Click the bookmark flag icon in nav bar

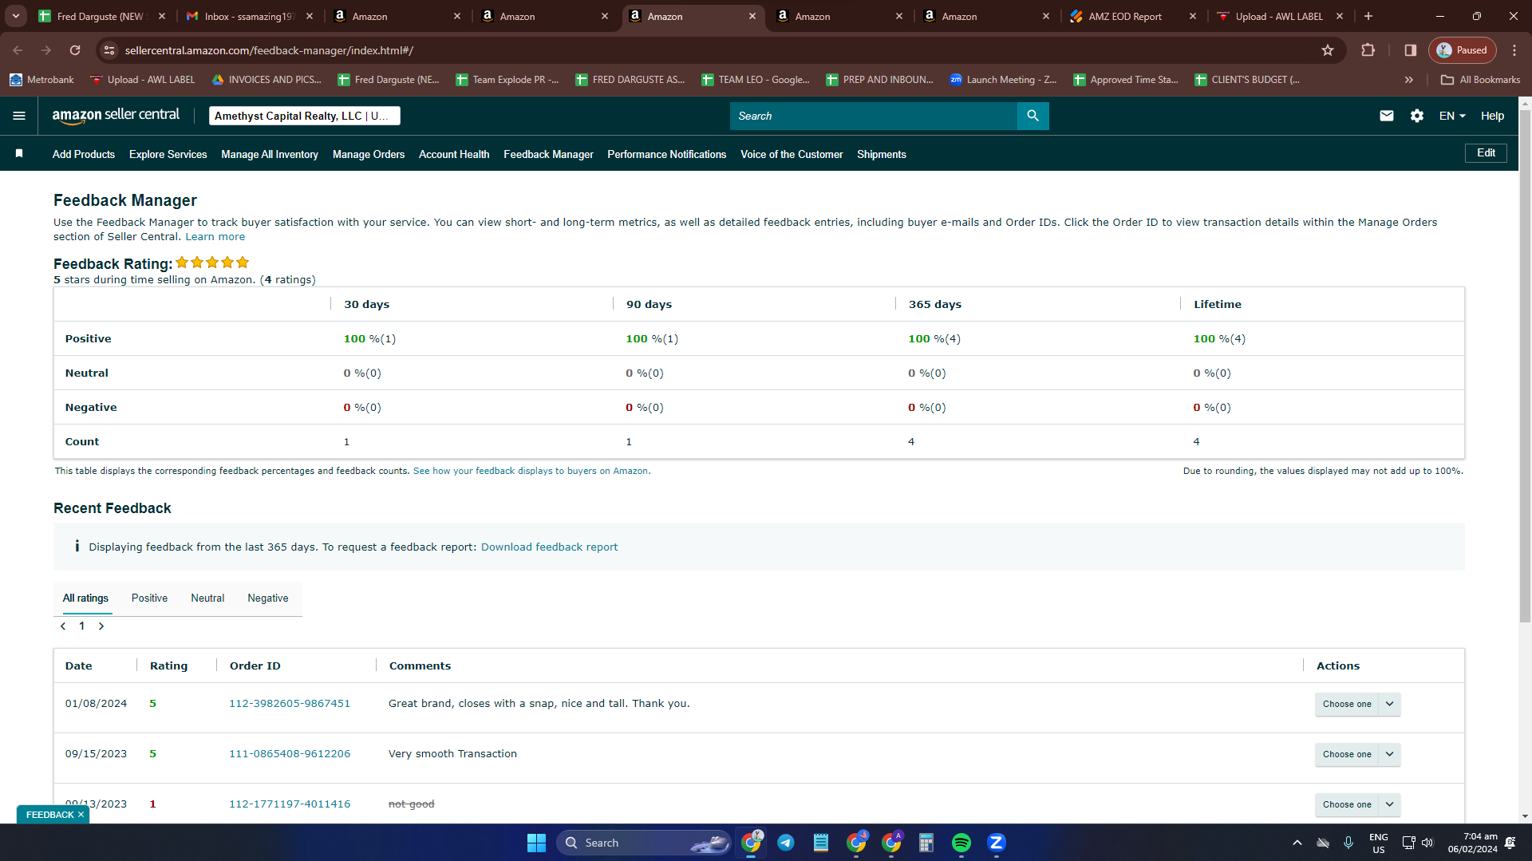[19, 153]
